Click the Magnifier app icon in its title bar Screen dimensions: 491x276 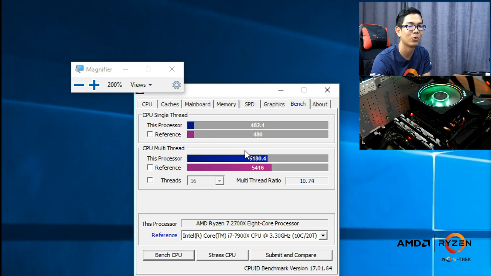point(79,69)
